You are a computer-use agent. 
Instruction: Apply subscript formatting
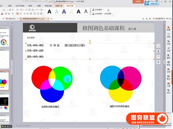pyautogui.click(x=9, y=13)
